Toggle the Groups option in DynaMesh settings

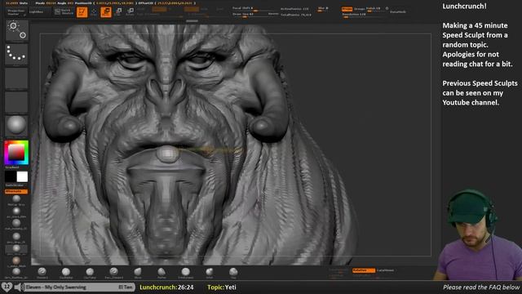tap(359, 9)
